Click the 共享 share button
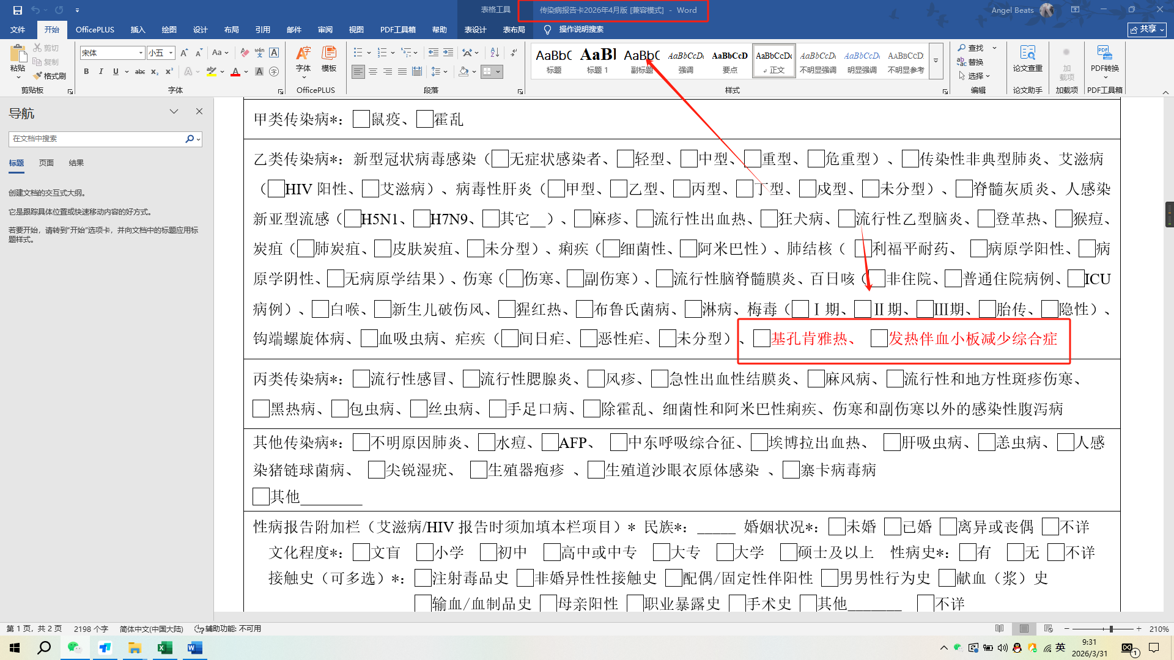Screen dimensions: 1174x660 coord(1146,29)
